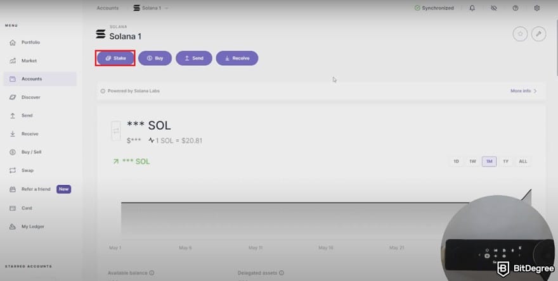Click the Stake button
Viewport: 558px width, 281px height.
(x=115, y=58)
